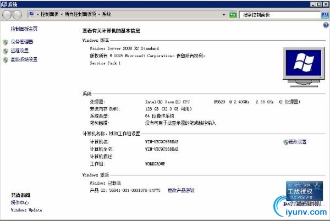
Task: Open 高级系统设置 link
Action: coord(24,59)
